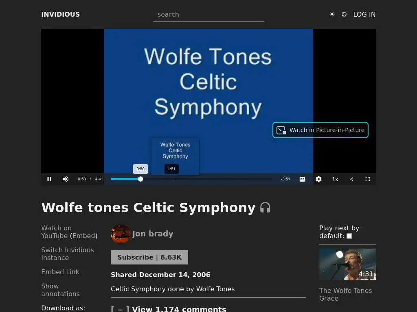The image size is (417, 312).
Task: Open Jon brady channel avatar
Action: (121, 234)
